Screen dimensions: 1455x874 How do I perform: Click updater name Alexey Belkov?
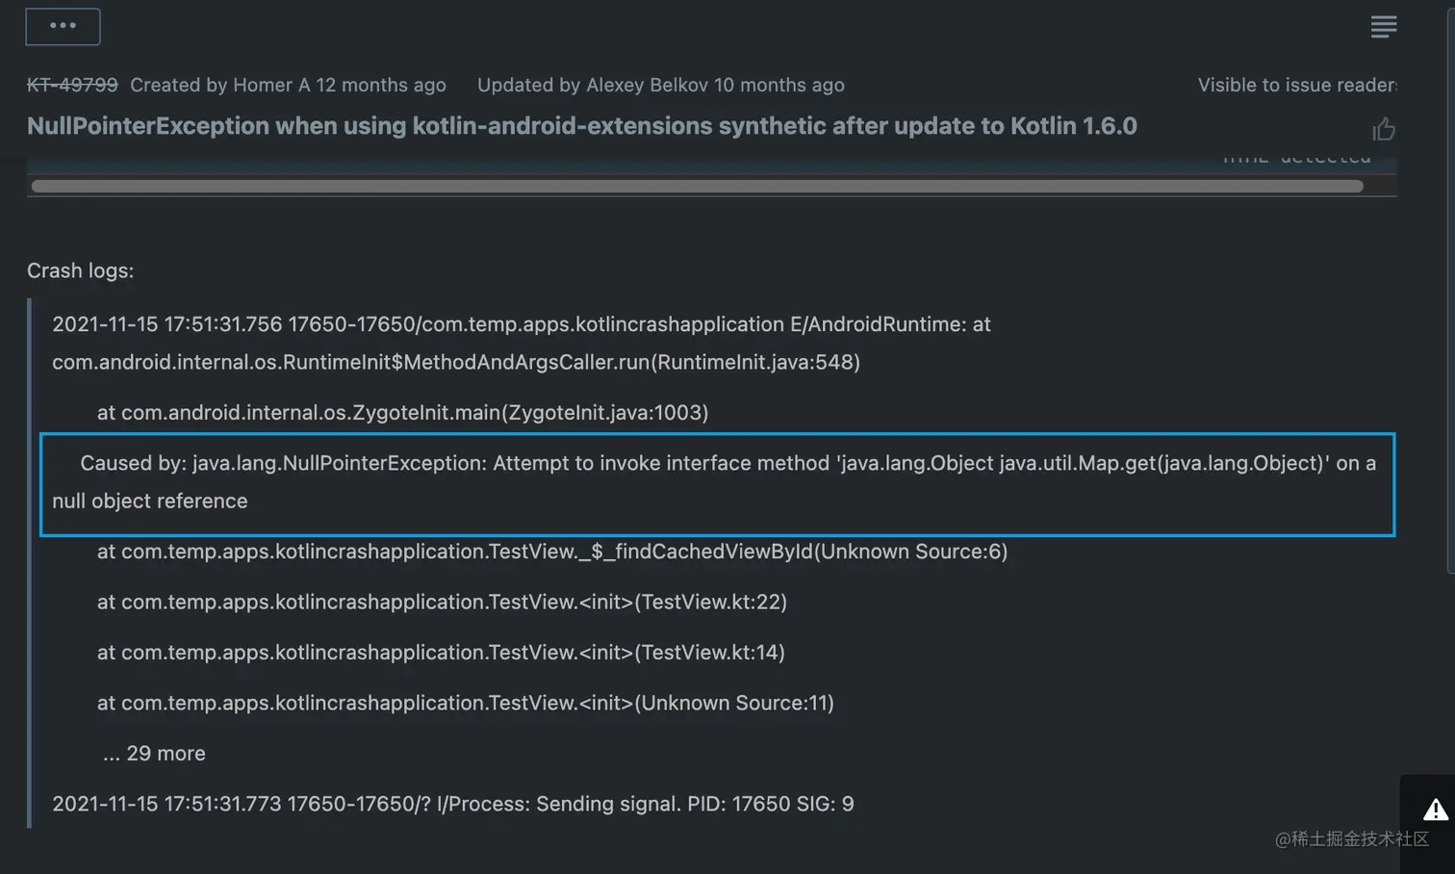[x=646, y=85]
